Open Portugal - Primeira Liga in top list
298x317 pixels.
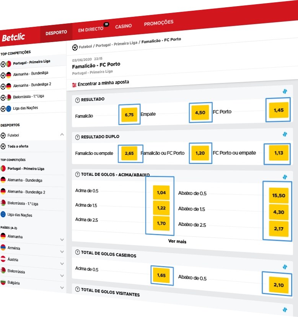pyautogui.click(x=32, y=62)
